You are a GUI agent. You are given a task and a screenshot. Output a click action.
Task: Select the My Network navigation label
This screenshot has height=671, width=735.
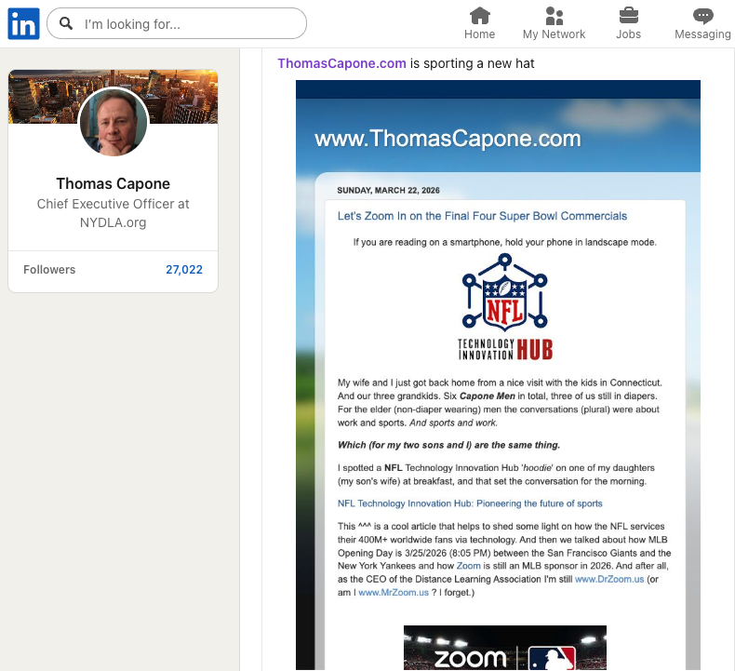tap(555, 34)
